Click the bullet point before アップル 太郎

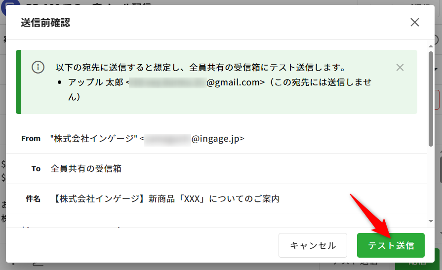point(60,82)
